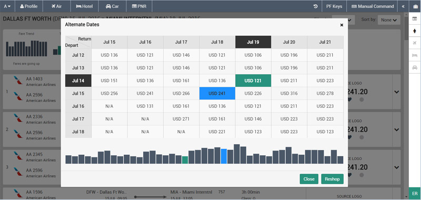
Task: Select USD 146 fare in Jul 17 row
Action: tap(253, 119)
